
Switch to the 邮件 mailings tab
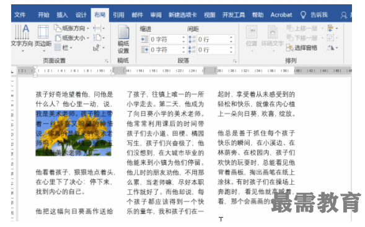138,15
